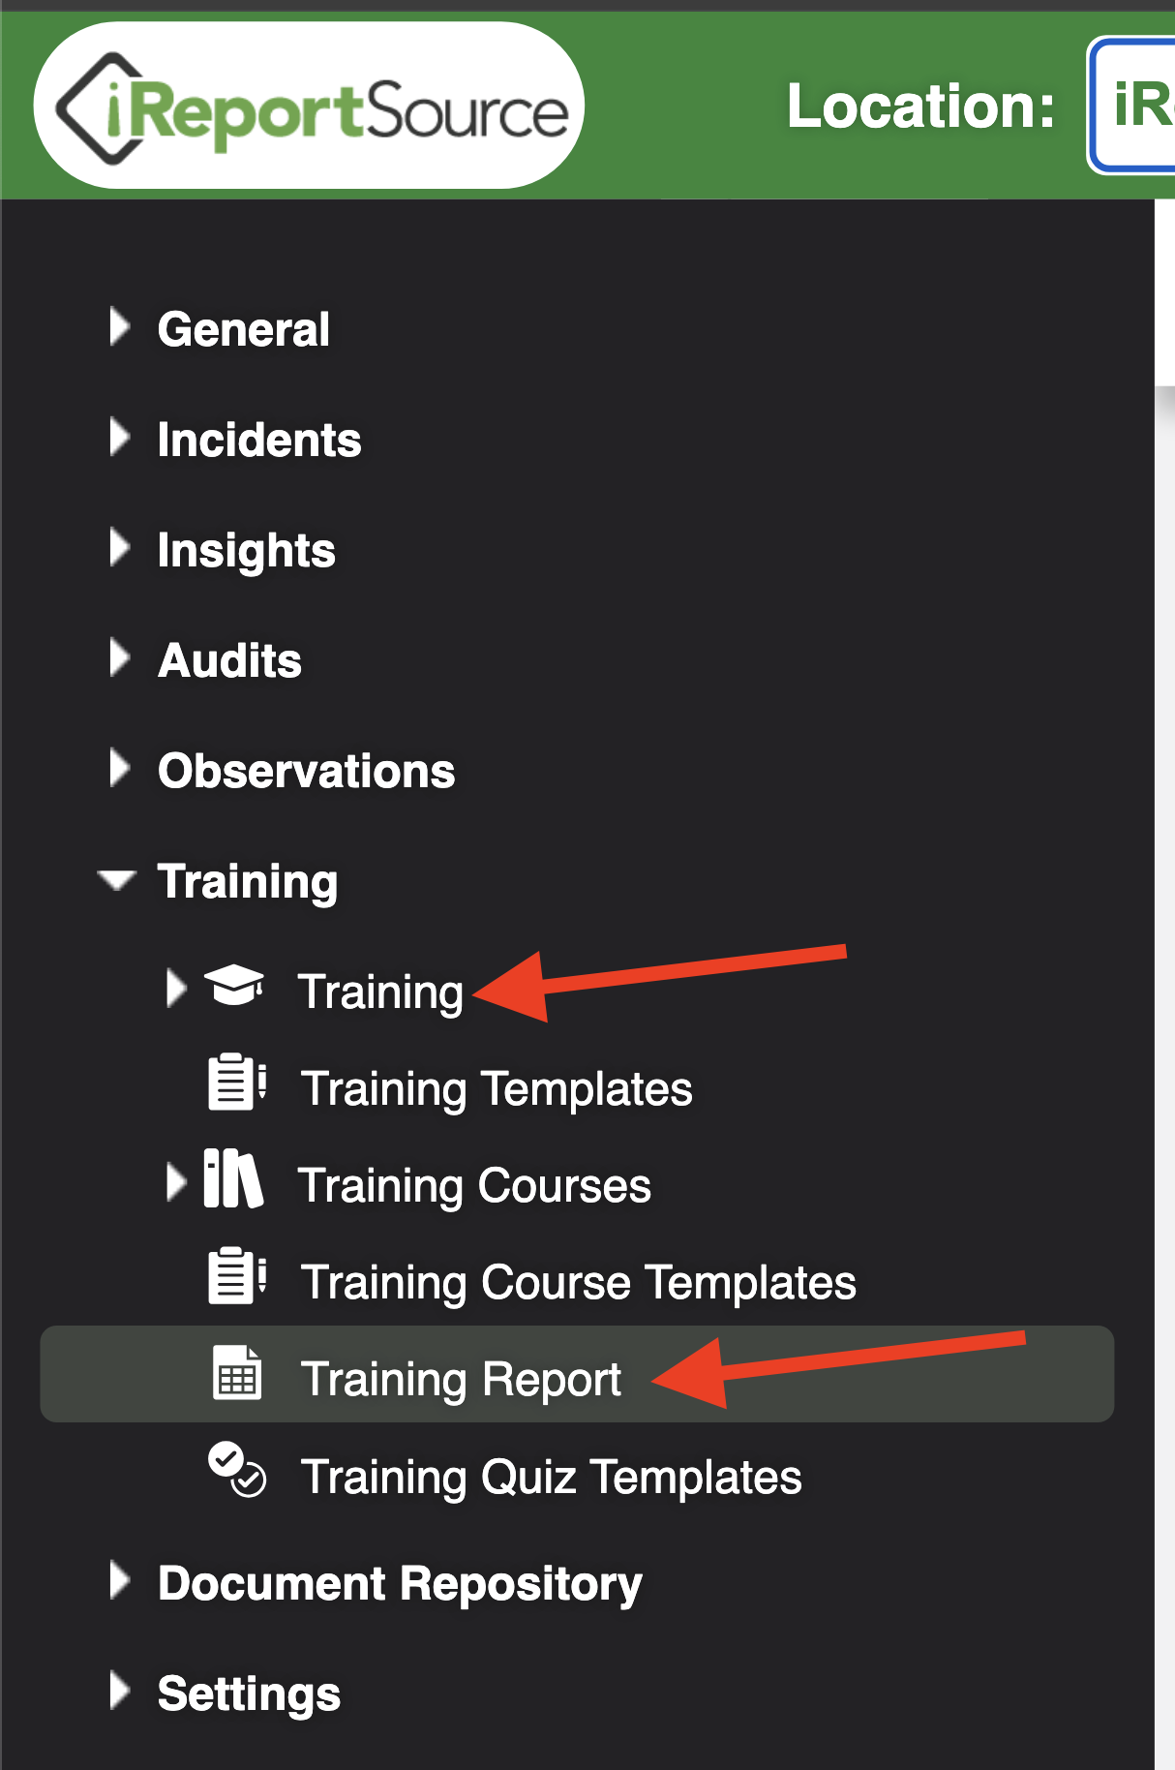Viewport: 1175px width, 1770px height.
Task: Click the Training Quiz Templates checkmark icon
Action: click(237, 1470)
